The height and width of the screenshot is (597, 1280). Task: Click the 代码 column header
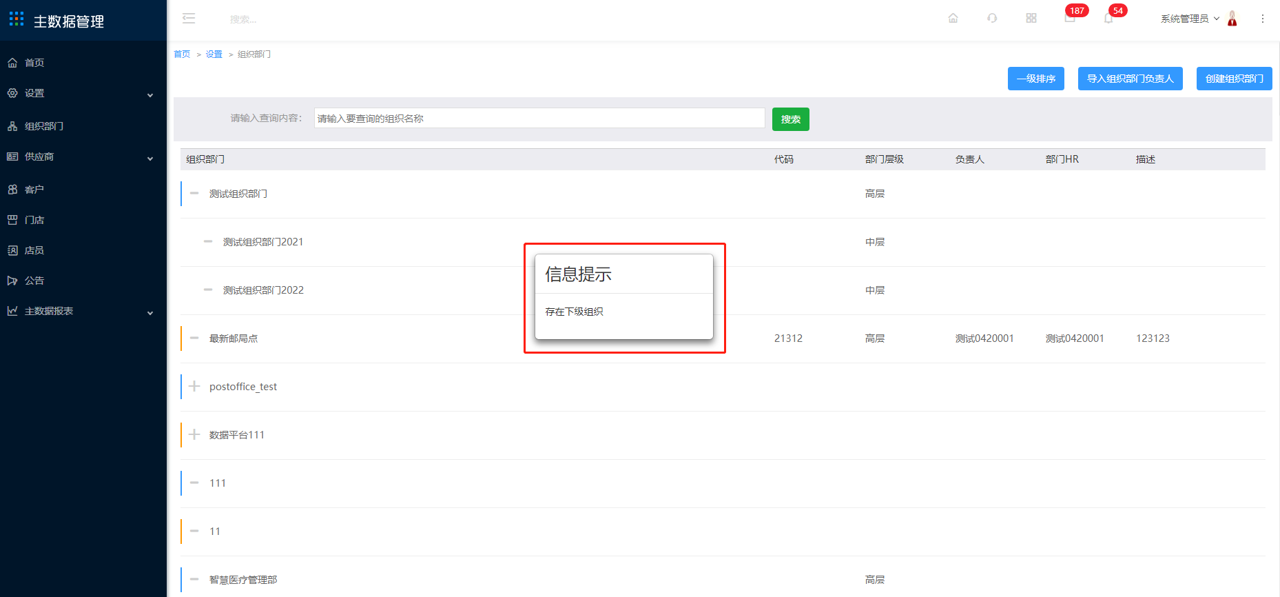pos(784,159)
